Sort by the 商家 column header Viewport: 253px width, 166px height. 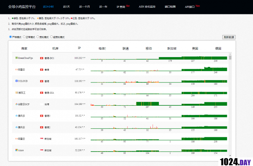pyautogui.click(x=25, y=48)
